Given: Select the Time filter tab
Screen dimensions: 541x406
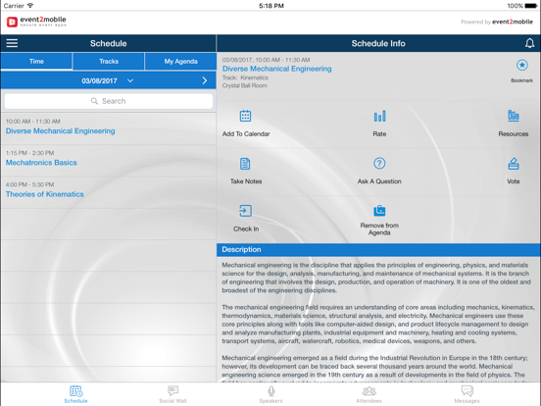Looking at the screenshot, I should [x=36, y=62].
